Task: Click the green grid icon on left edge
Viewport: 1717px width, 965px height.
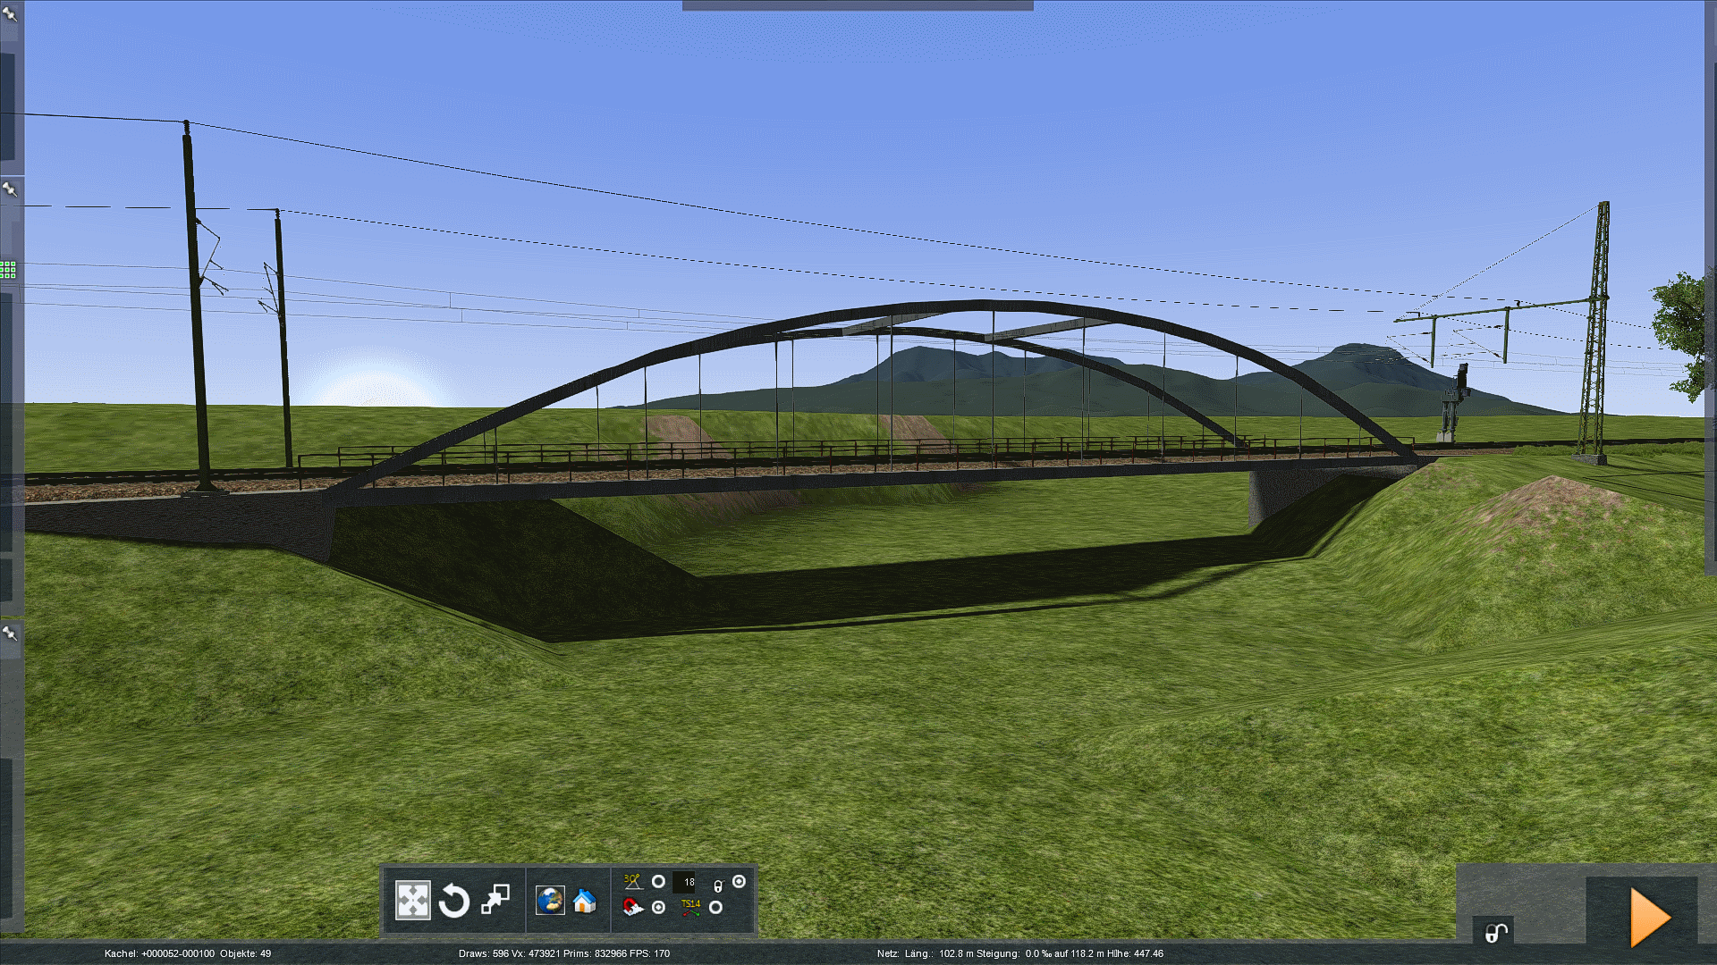Action: [x=8, y=269]
